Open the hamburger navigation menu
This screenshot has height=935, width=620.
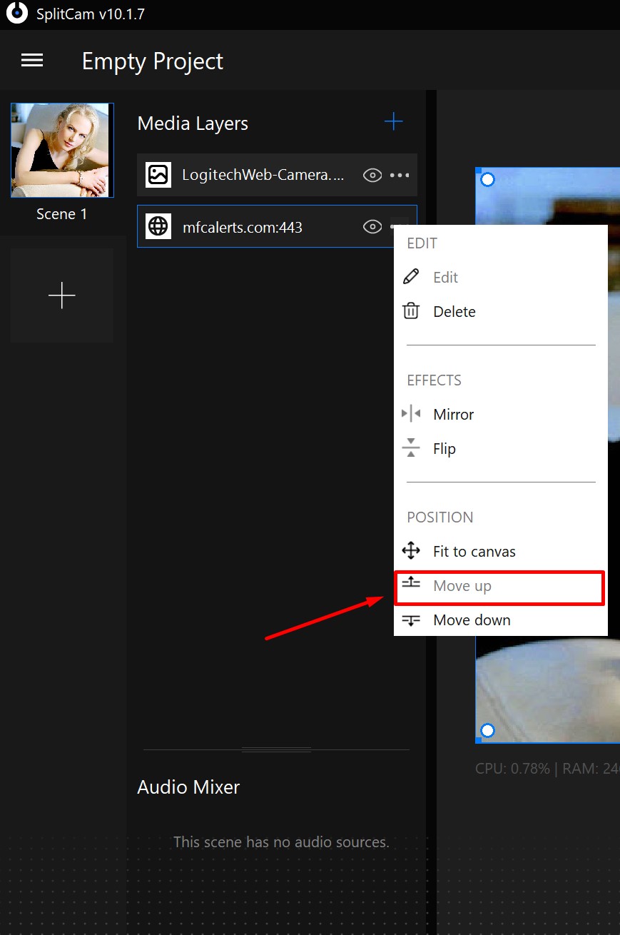(32, 60)
